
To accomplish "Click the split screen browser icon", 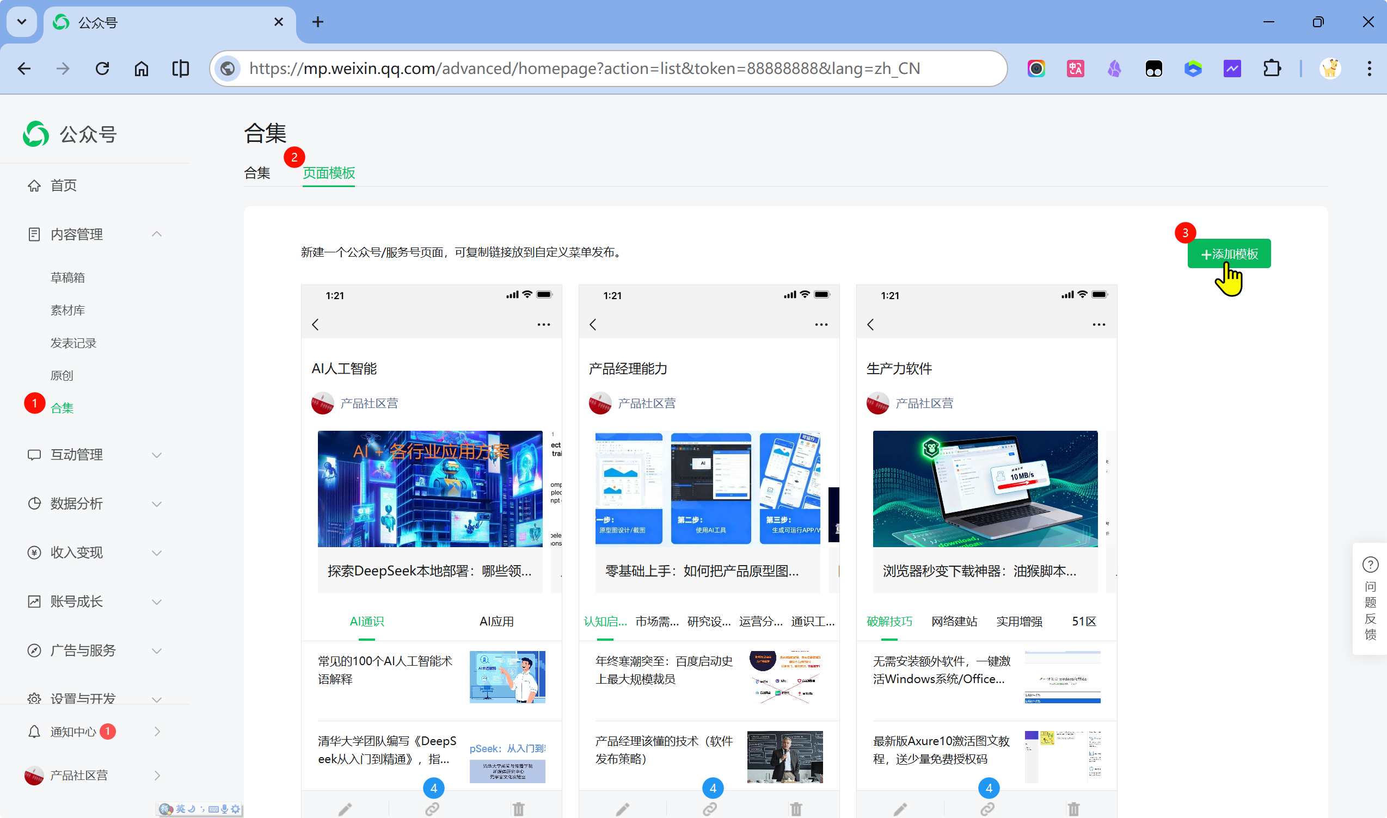I will (x=180, y=69).
